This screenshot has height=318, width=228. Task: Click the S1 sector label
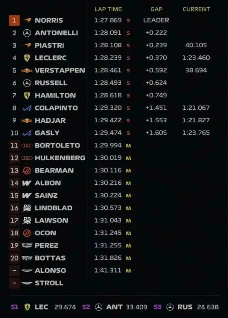[x=14, y=307]
